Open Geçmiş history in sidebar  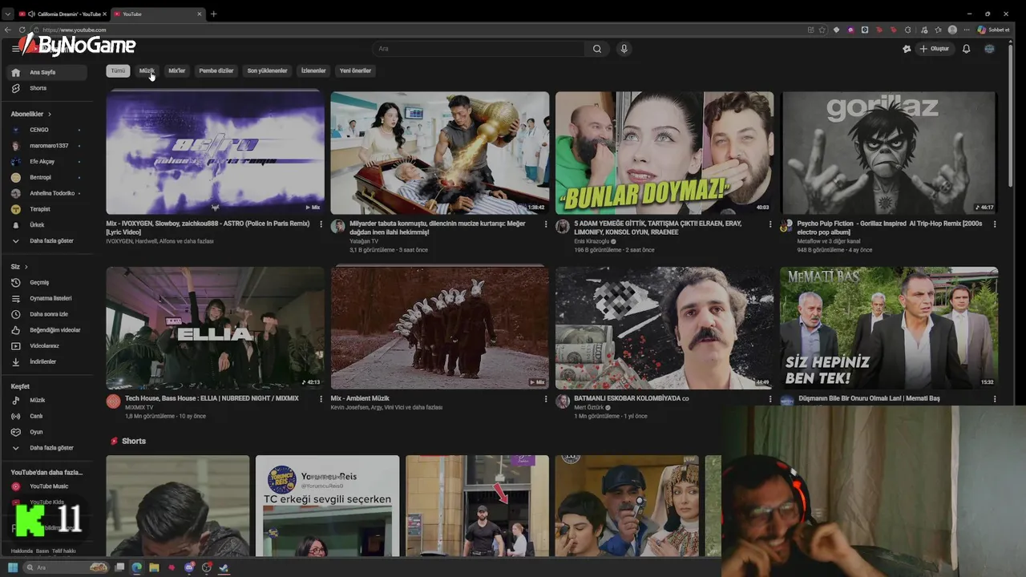[46, 282]
